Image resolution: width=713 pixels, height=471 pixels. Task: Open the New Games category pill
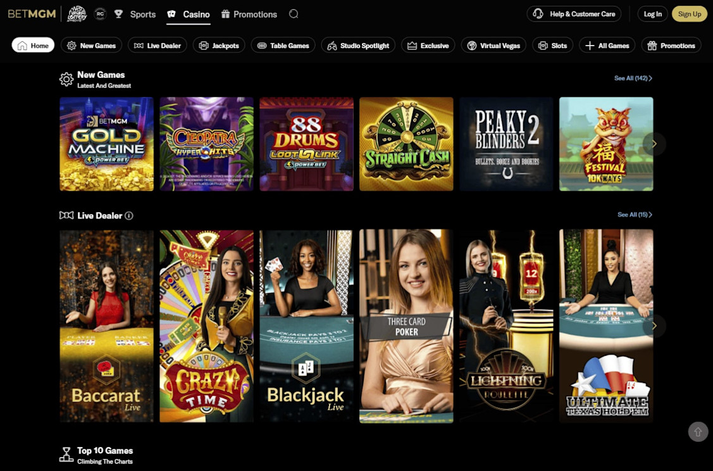pyautogui.click(x=91, y=45)
